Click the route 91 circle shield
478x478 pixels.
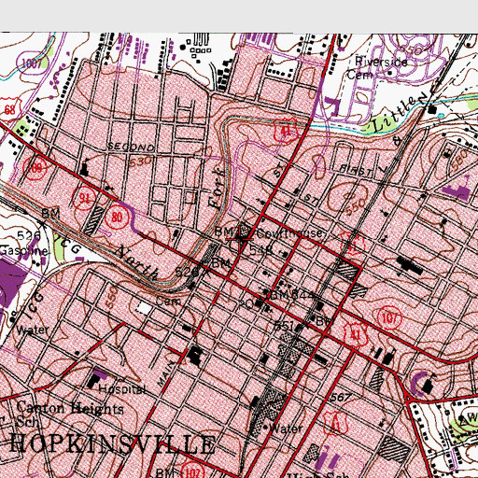point(84,198)
